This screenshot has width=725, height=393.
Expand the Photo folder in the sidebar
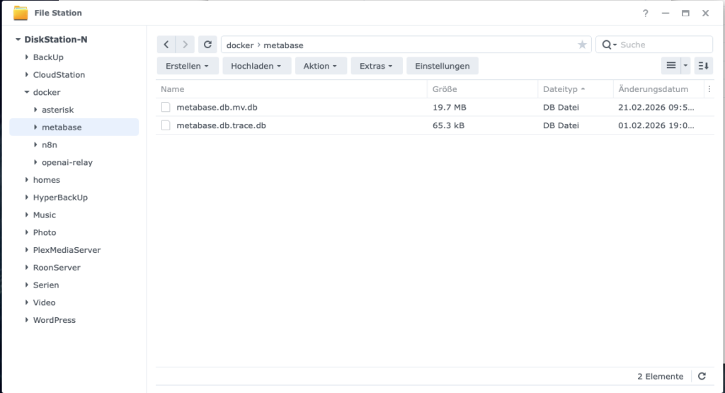27,232
